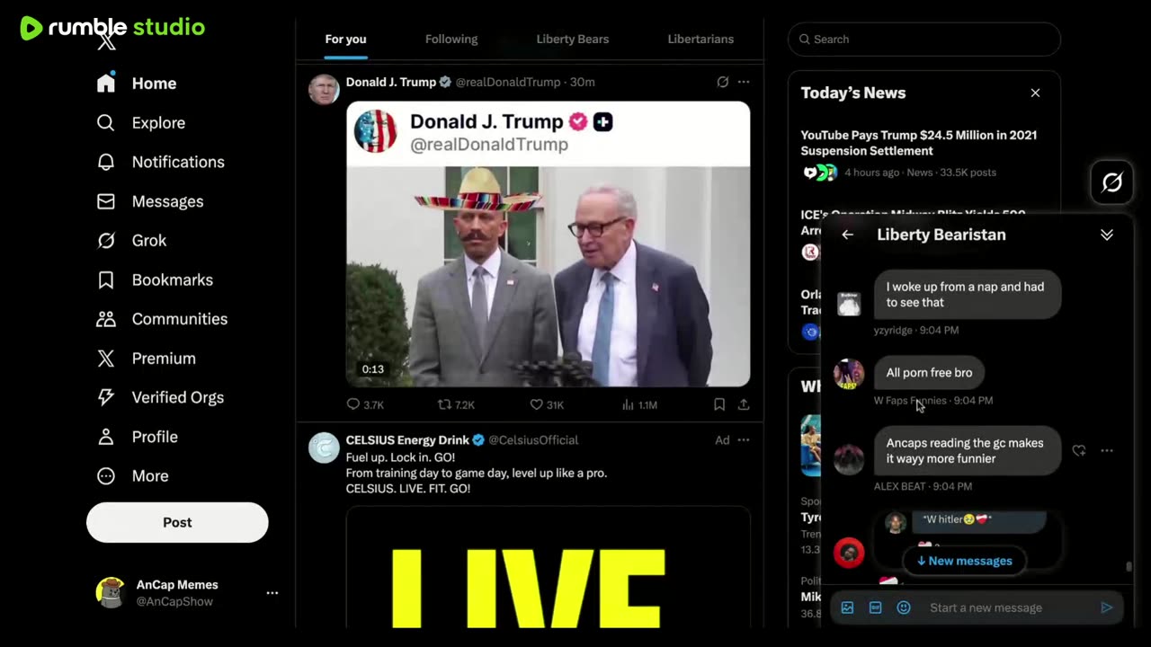Open Donald J. Trump profile avatar
The image size is (1151, 647).
click(324, 89)
